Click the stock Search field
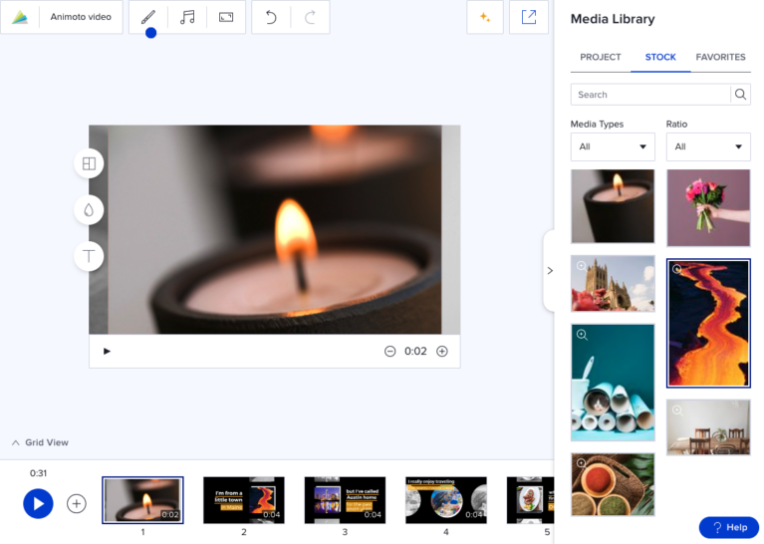764x544 pixels. click(x=651, y=95)
